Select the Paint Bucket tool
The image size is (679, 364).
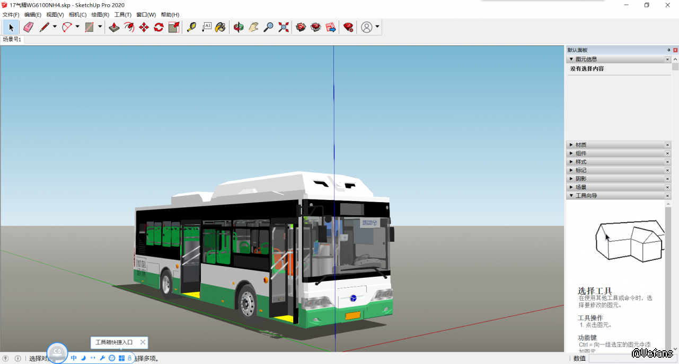(x=220, y=27)
